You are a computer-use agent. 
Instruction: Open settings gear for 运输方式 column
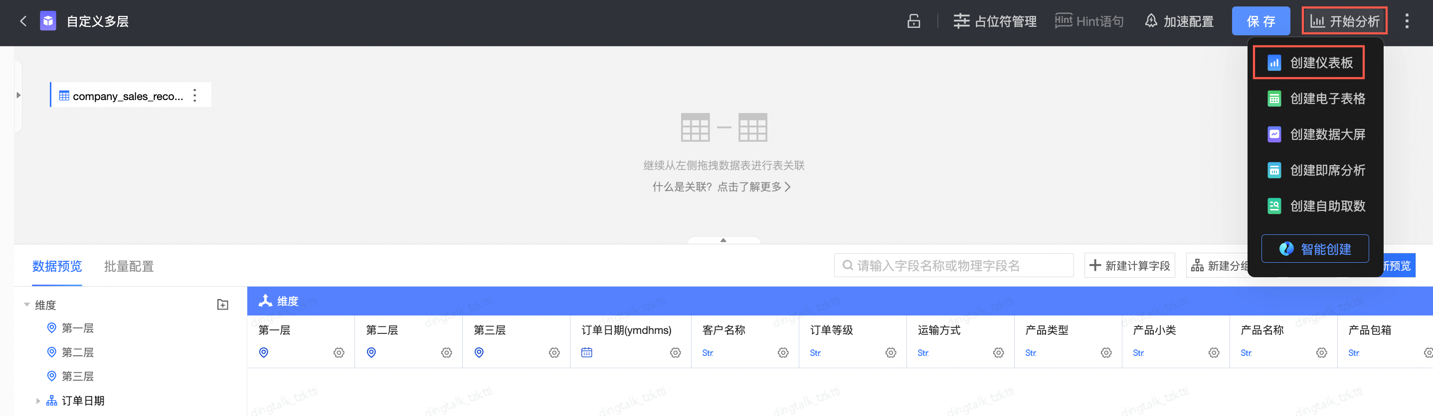(999, 353)
